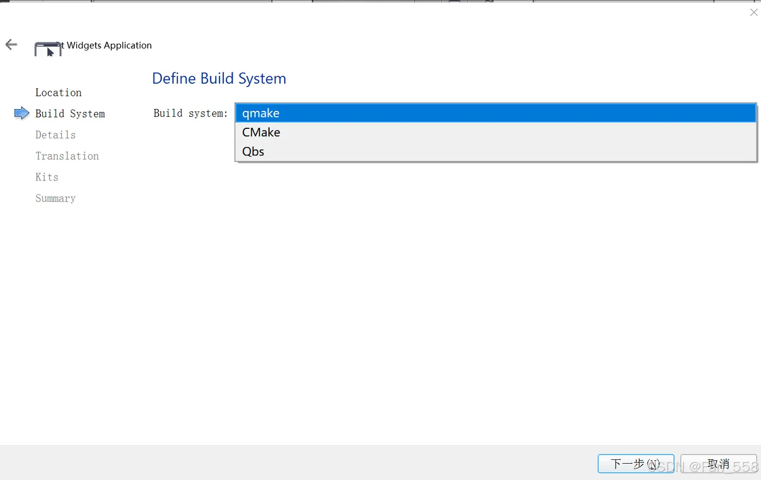Select qmake in the build system list
The width and height of the screenshot is (761, 480).
[x=495, y=113]
